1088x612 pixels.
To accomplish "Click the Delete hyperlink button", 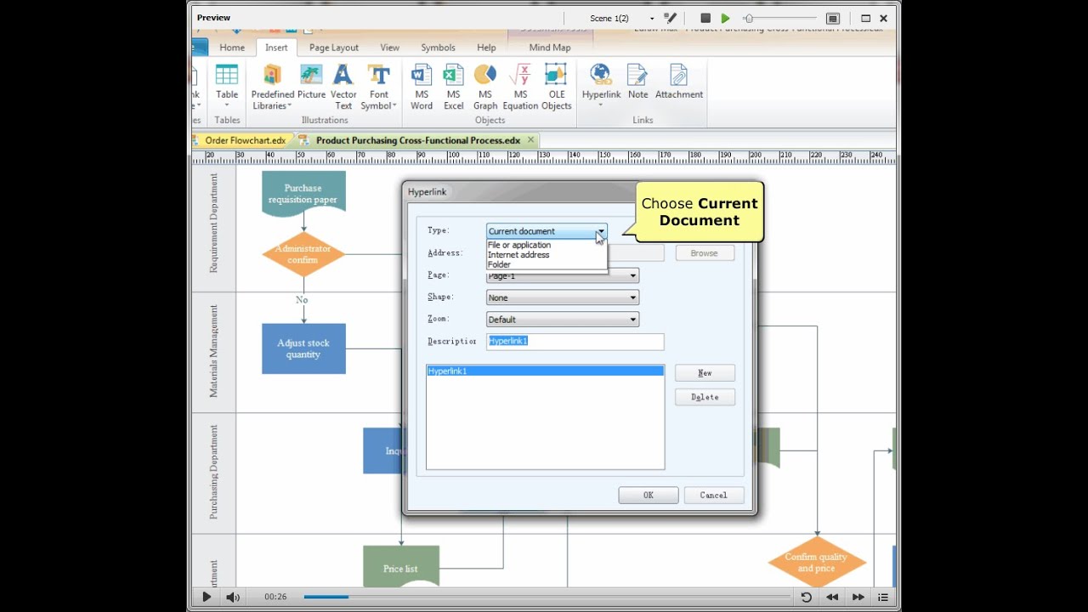I will [x=705, y=397].
